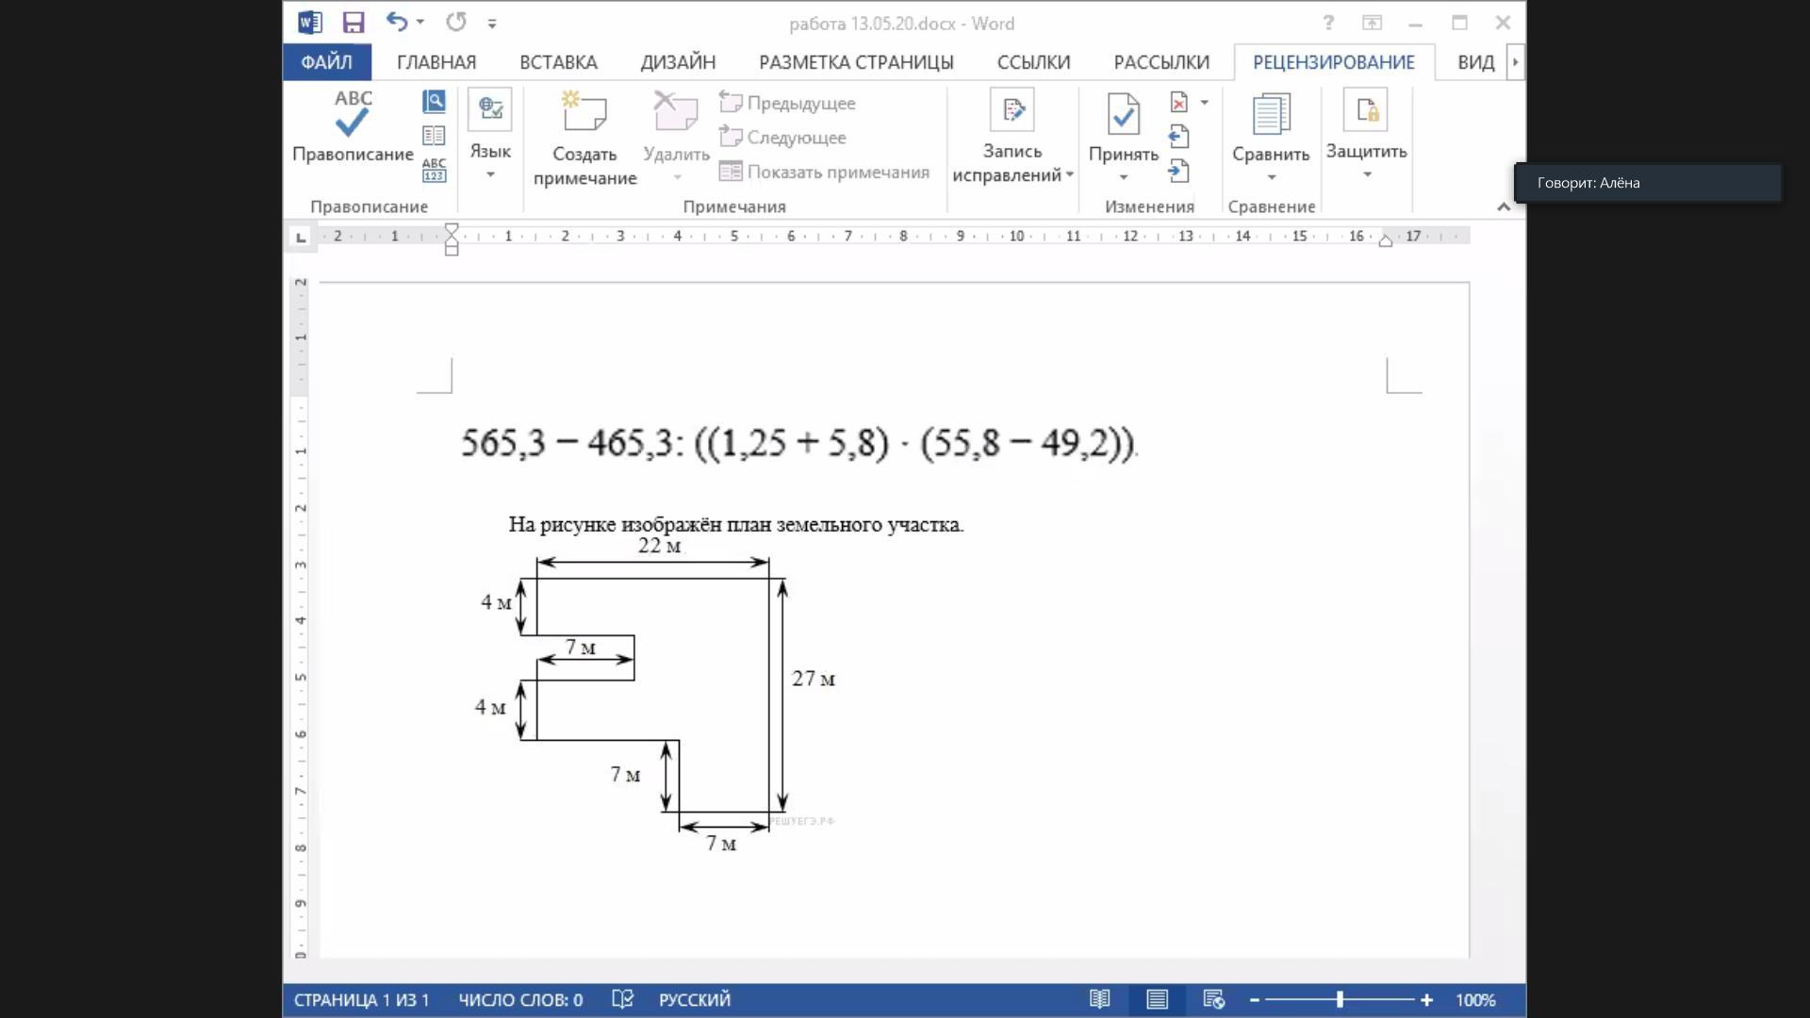This screenshot has height=1018, width=1810.
Task: Click the zoom in plus button
Action: pos(1426,1000)
